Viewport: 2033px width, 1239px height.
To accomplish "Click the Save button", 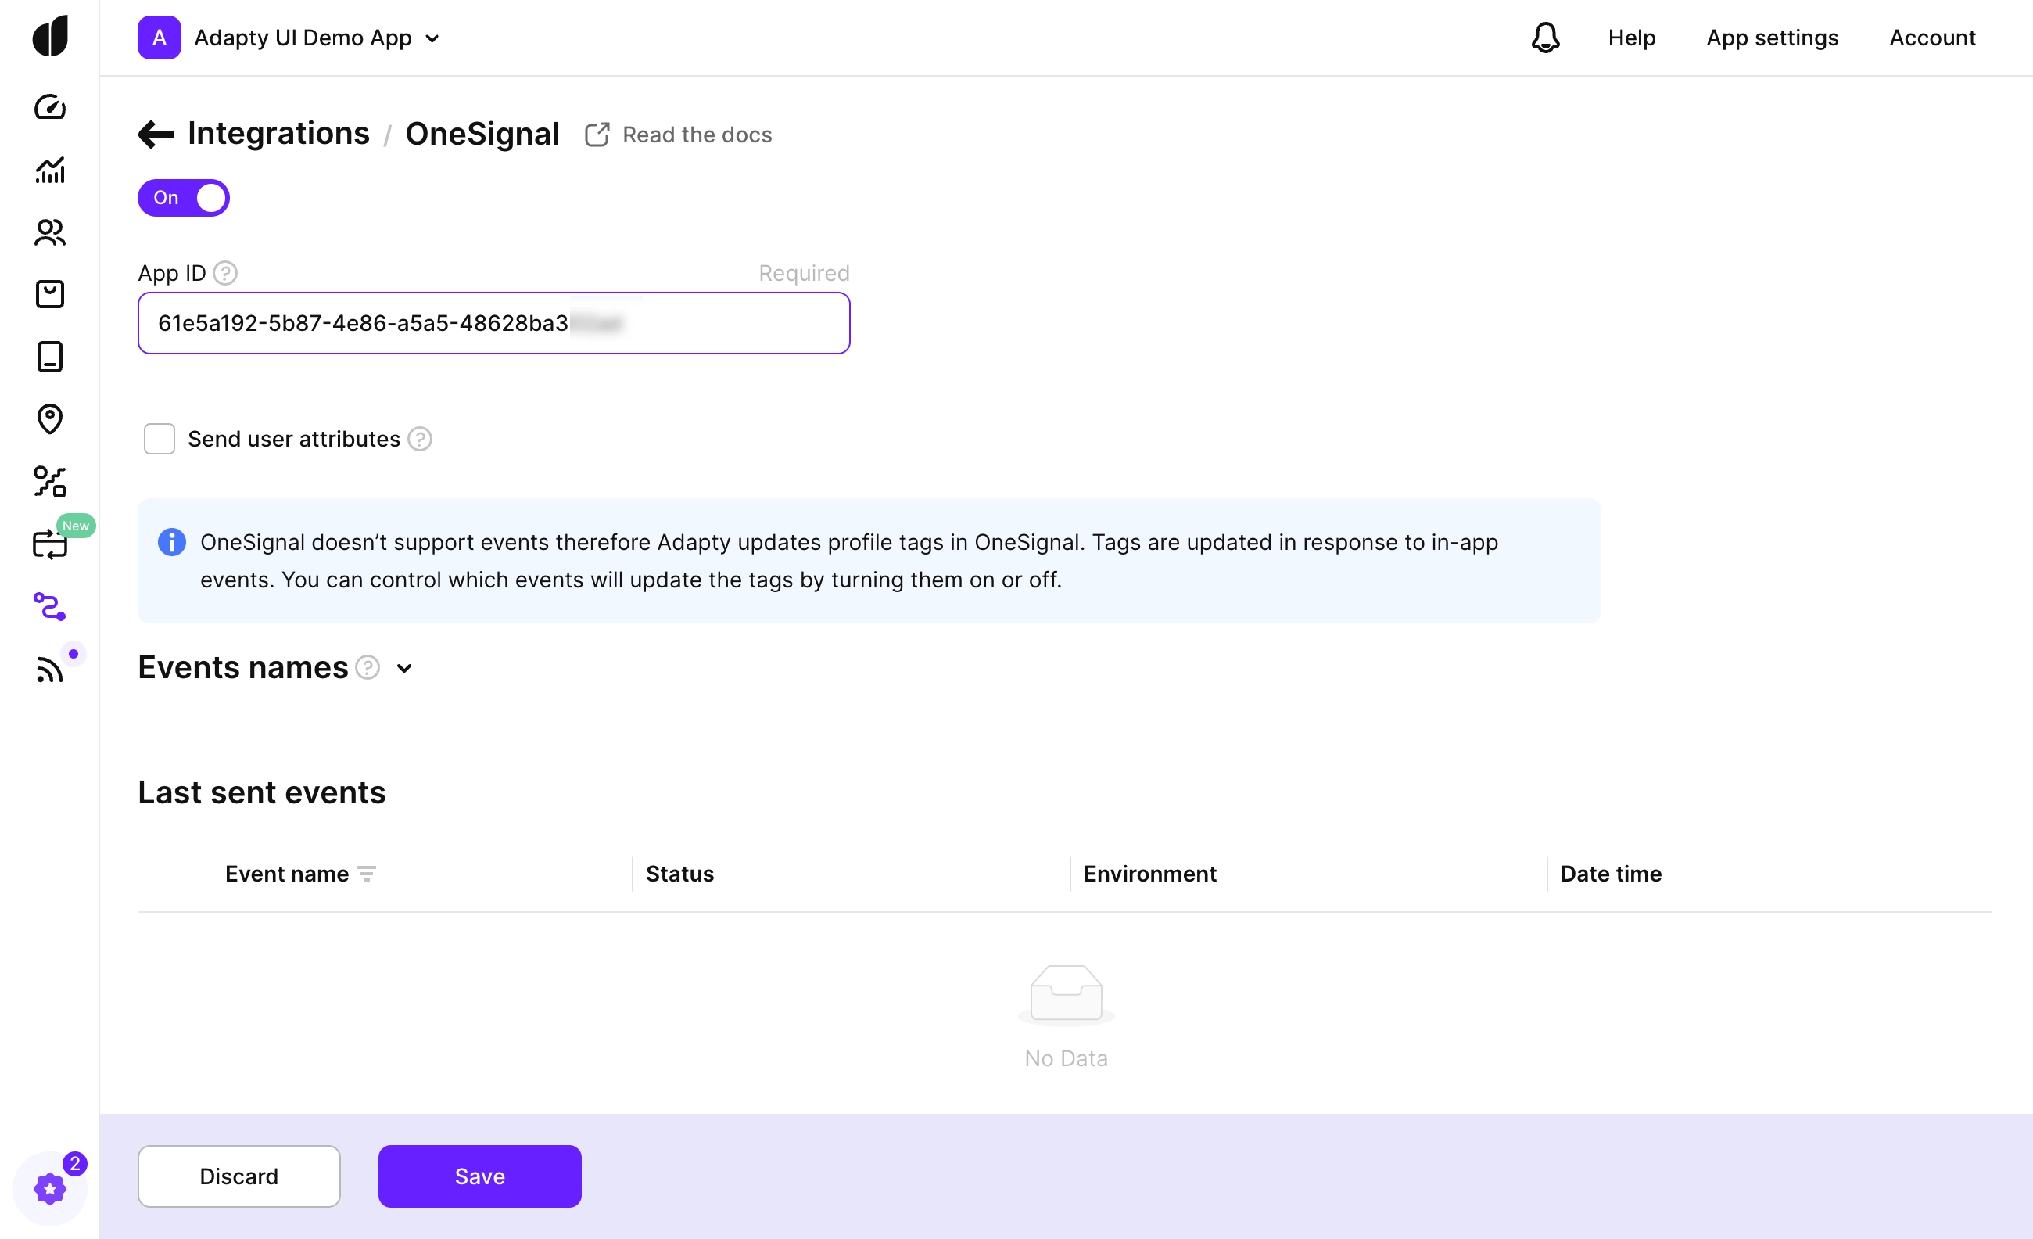I will pyautogui.click(x=479, y=1176).
